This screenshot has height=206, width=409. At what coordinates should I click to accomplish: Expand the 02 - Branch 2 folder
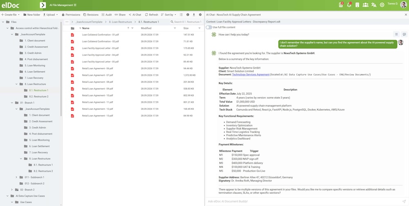tap(12, 190)
